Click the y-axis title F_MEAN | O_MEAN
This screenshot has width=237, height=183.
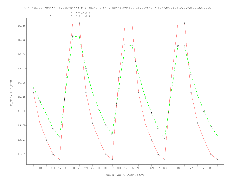(x=11, y=92)
